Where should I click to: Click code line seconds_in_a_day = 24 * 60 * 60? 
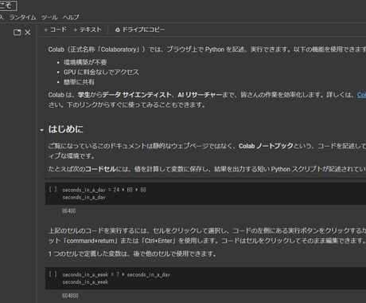pyautogui.click(x=104, y=190)
